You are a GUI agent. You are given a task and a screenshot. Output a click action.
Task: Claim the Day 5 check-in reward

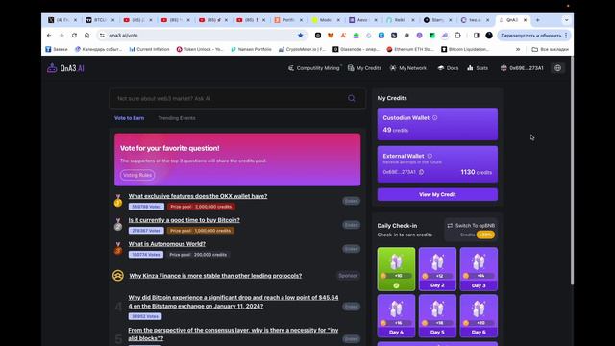(437, 316)
